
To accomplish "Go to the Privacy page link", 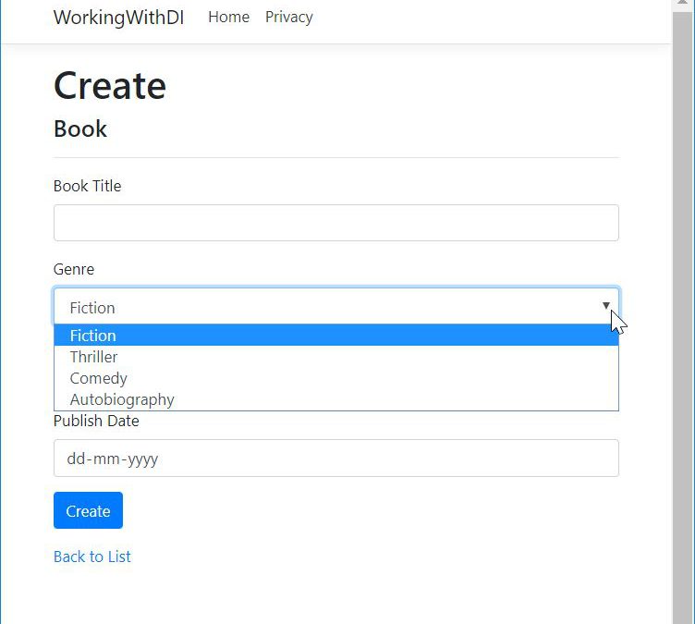I will (x=288, y=17).
